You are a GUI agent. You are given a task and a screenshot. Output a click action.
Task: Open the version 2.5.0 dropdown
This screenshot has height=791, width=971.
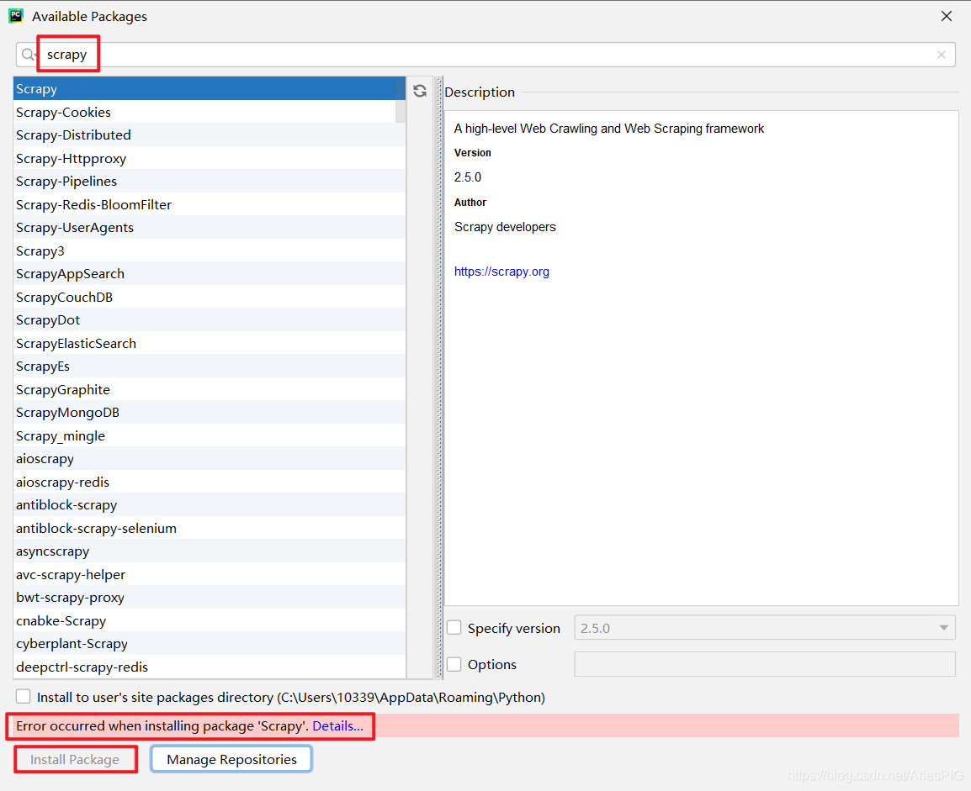click(x=765, y=628)
